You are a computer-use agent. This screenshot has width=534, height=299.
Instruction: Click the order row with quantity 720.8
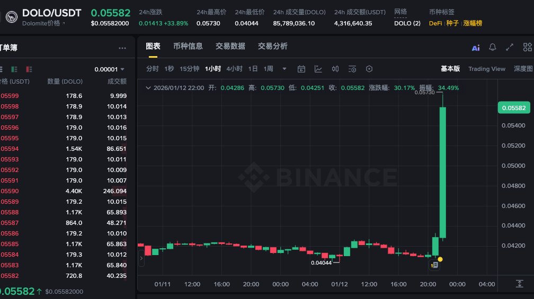tap(64, 276)
